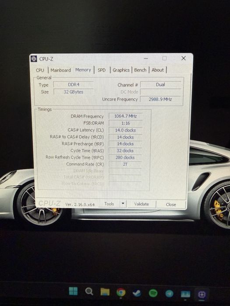Open the Mainboard tab
Viewport: 230px width, 306px height.
point(60,70)
